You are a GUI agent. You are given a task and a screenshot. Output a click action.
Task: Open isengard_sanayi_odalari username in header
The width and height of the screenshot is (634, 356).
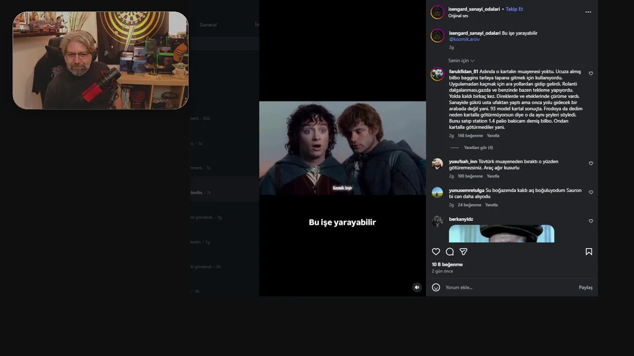click(x=474, y=9)
